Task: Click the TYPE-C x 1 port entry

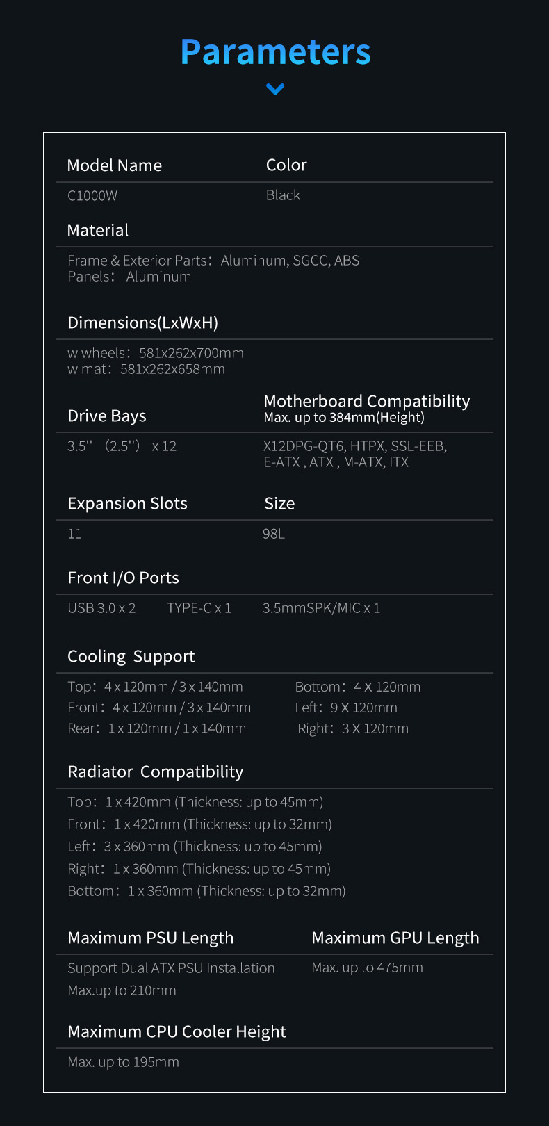Action: click(199, 608)
